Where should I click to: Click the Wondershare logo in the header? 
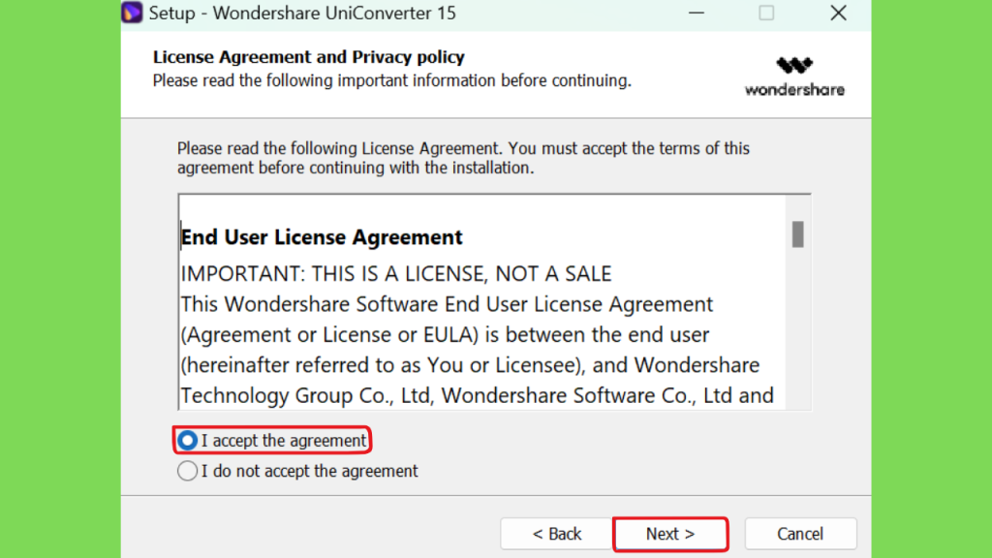pos(794,77)
